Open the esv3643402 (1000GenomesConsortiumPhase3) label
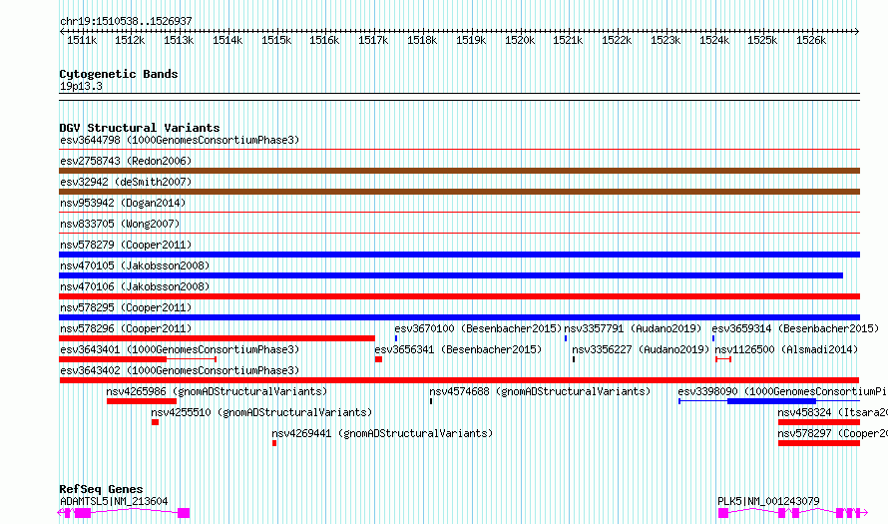 (180, 370)
